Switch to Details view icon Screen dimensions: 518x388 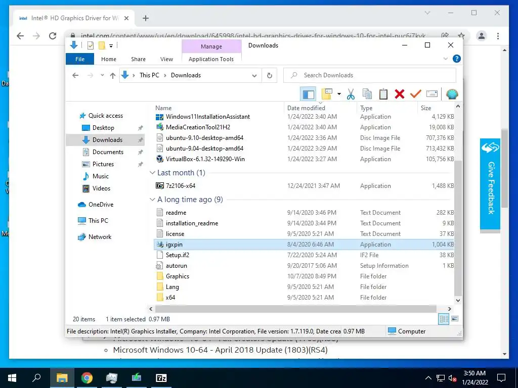click(x=444, y=319)
